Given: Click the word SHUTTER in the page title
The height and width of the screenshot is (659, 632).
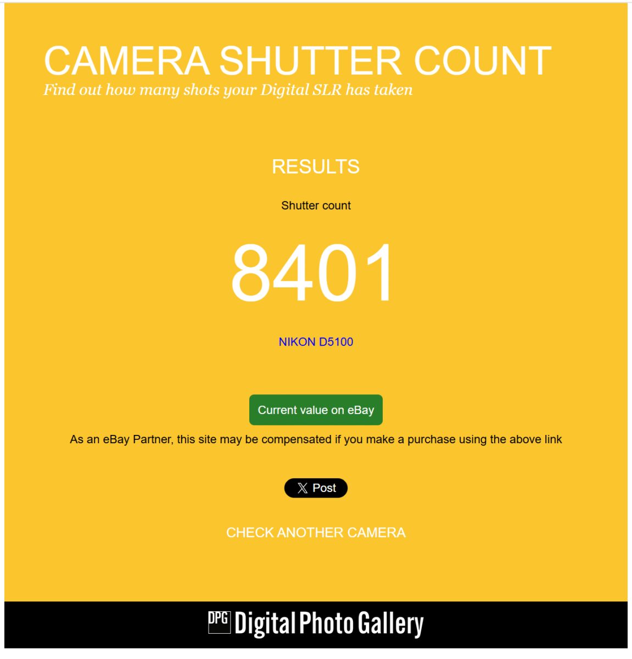Looking at the screenshot, I should click(311, 60).
